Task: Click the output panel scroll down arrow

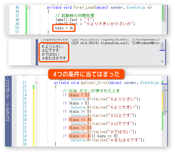Action: pos(162,61)
